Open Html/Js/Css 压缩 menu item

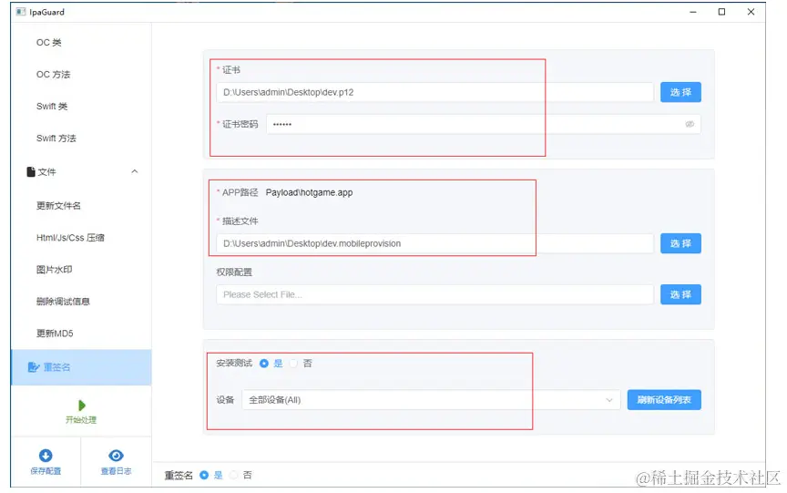click(70, 238)
